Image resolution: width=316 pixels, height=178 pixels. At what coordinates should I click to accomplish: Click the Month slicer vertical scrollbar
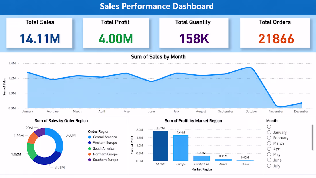[312, 137]
